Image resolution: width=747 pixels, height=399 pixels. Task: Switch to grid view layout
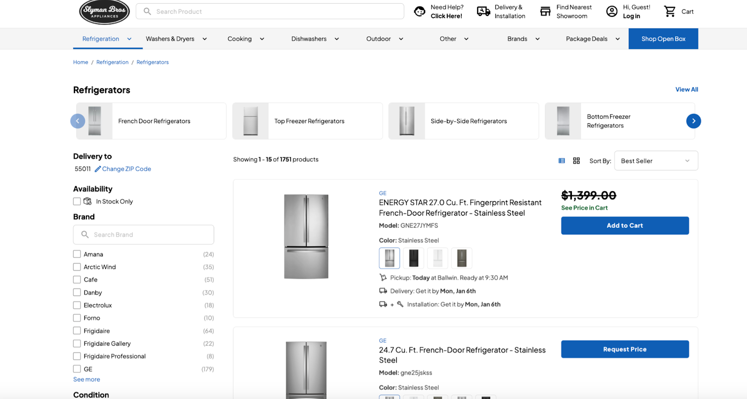577,161
